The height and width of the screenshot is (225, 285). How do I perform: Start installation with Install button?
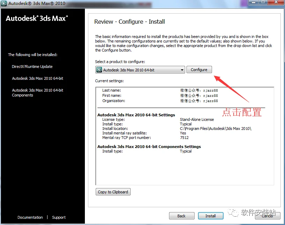211,216
